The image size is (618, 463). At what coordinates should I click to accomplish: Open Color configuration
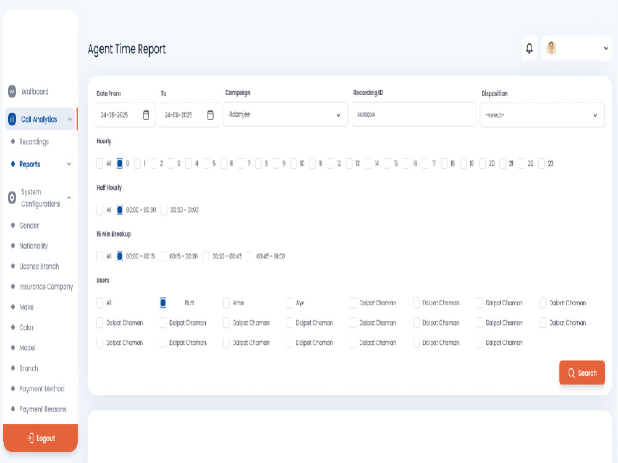click(x=27, y=328)
